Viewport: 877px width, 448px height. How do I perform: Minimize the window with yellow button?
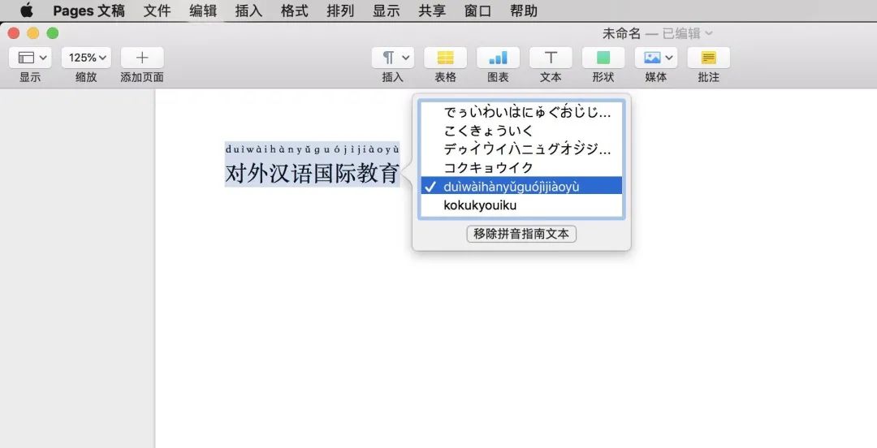click(x=33, y=33)
